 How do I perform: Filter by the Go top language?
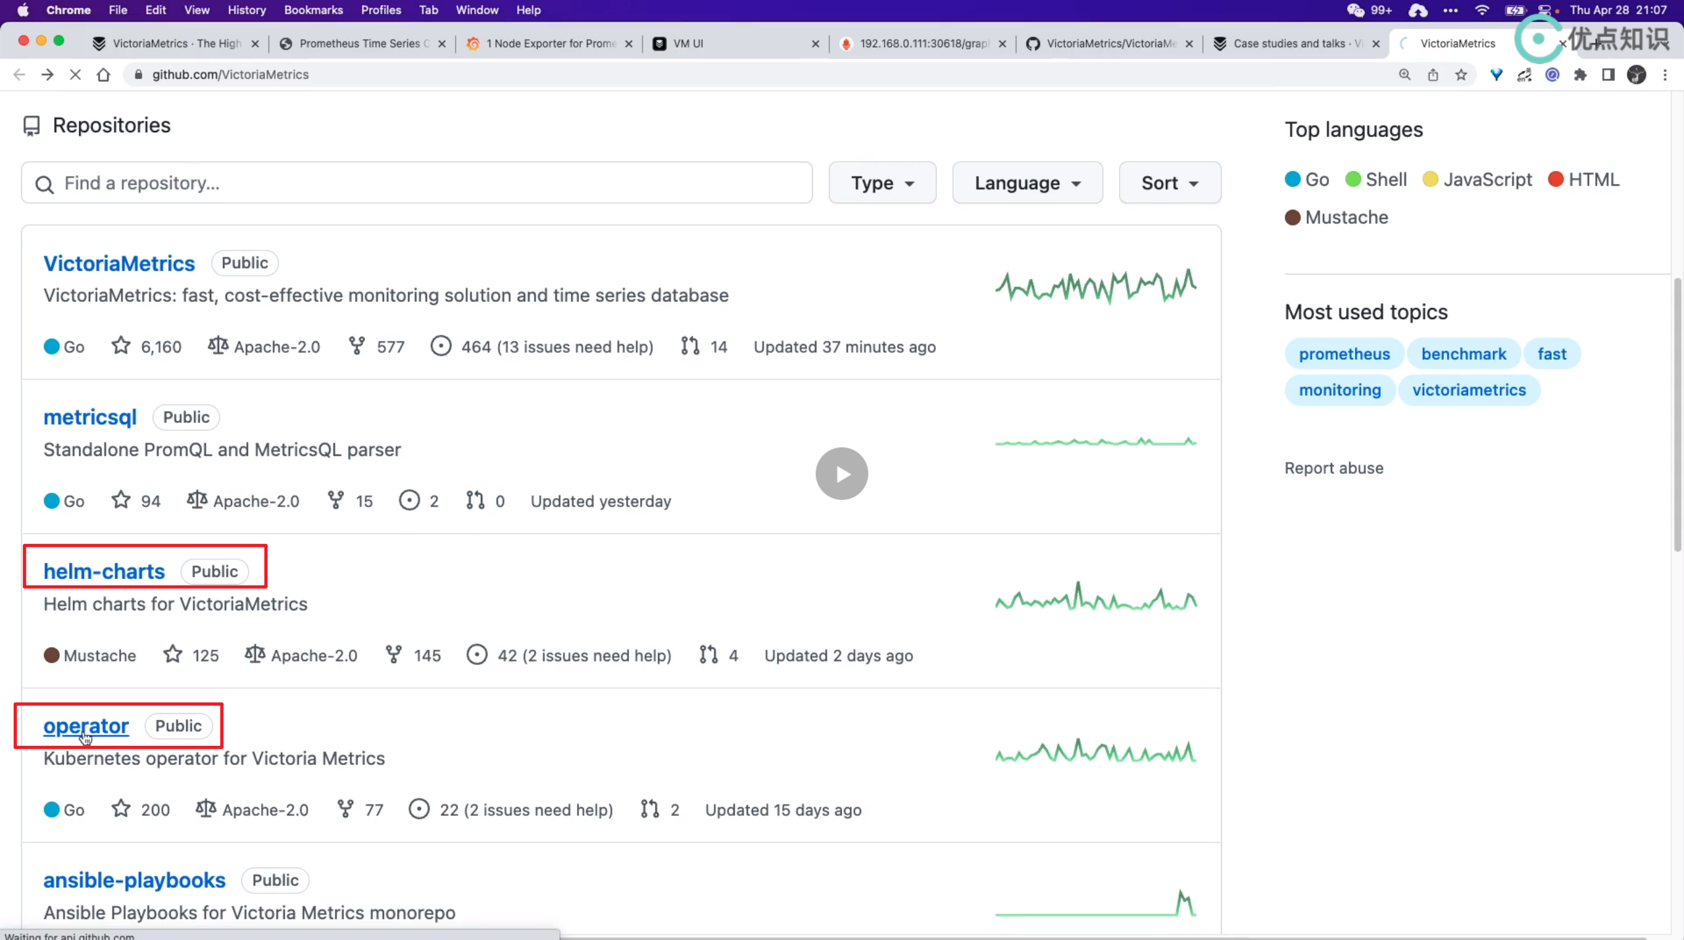point(1307,180)
